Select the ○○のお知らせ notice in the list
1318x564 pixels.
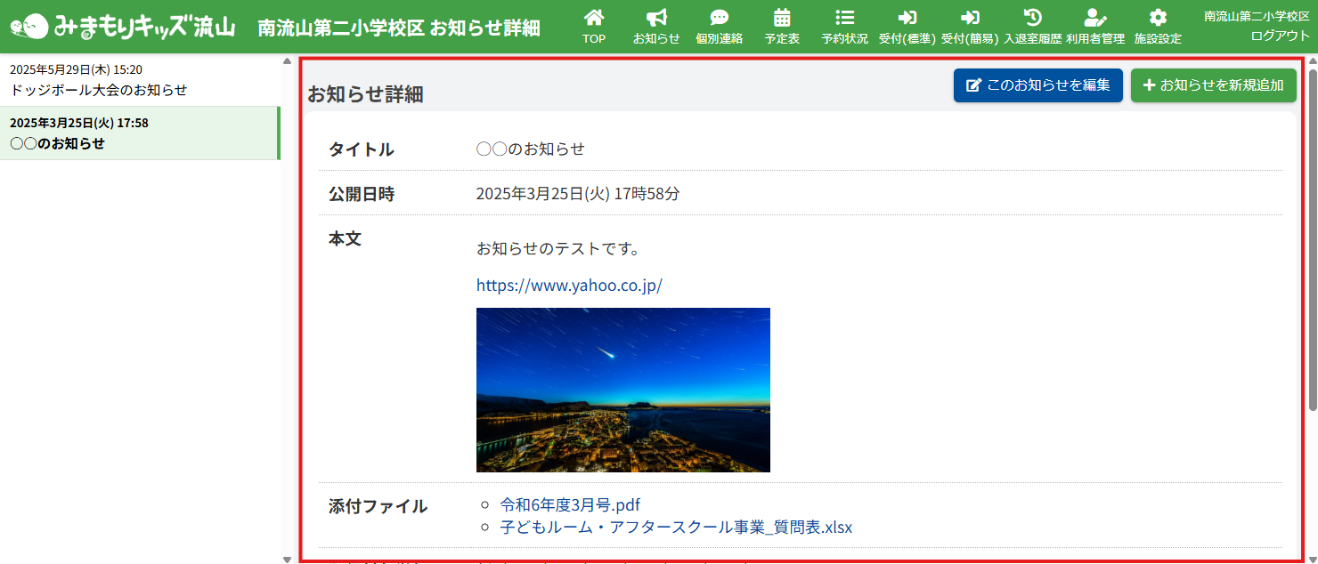coord(57,143)
